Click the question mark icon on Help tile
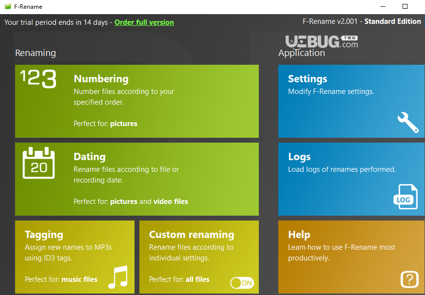Viewport: 425px width, 295px height. pyautogui.click(x=409, y=279)
